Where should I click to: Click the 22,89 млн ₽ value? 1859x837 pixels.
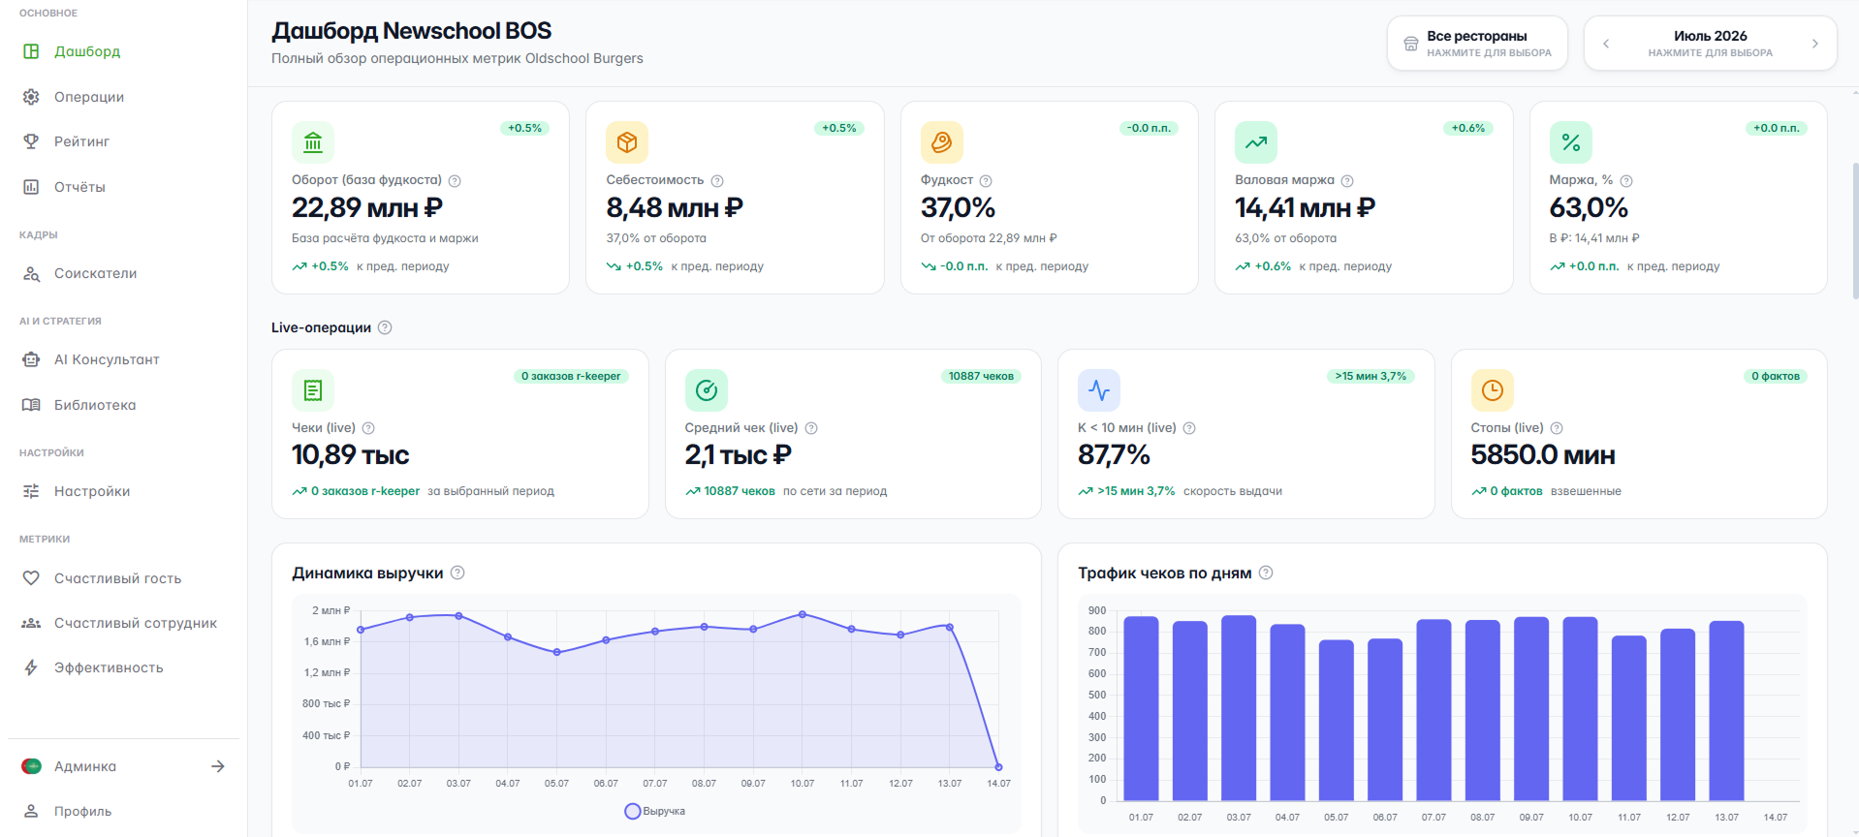click(367, 207)
